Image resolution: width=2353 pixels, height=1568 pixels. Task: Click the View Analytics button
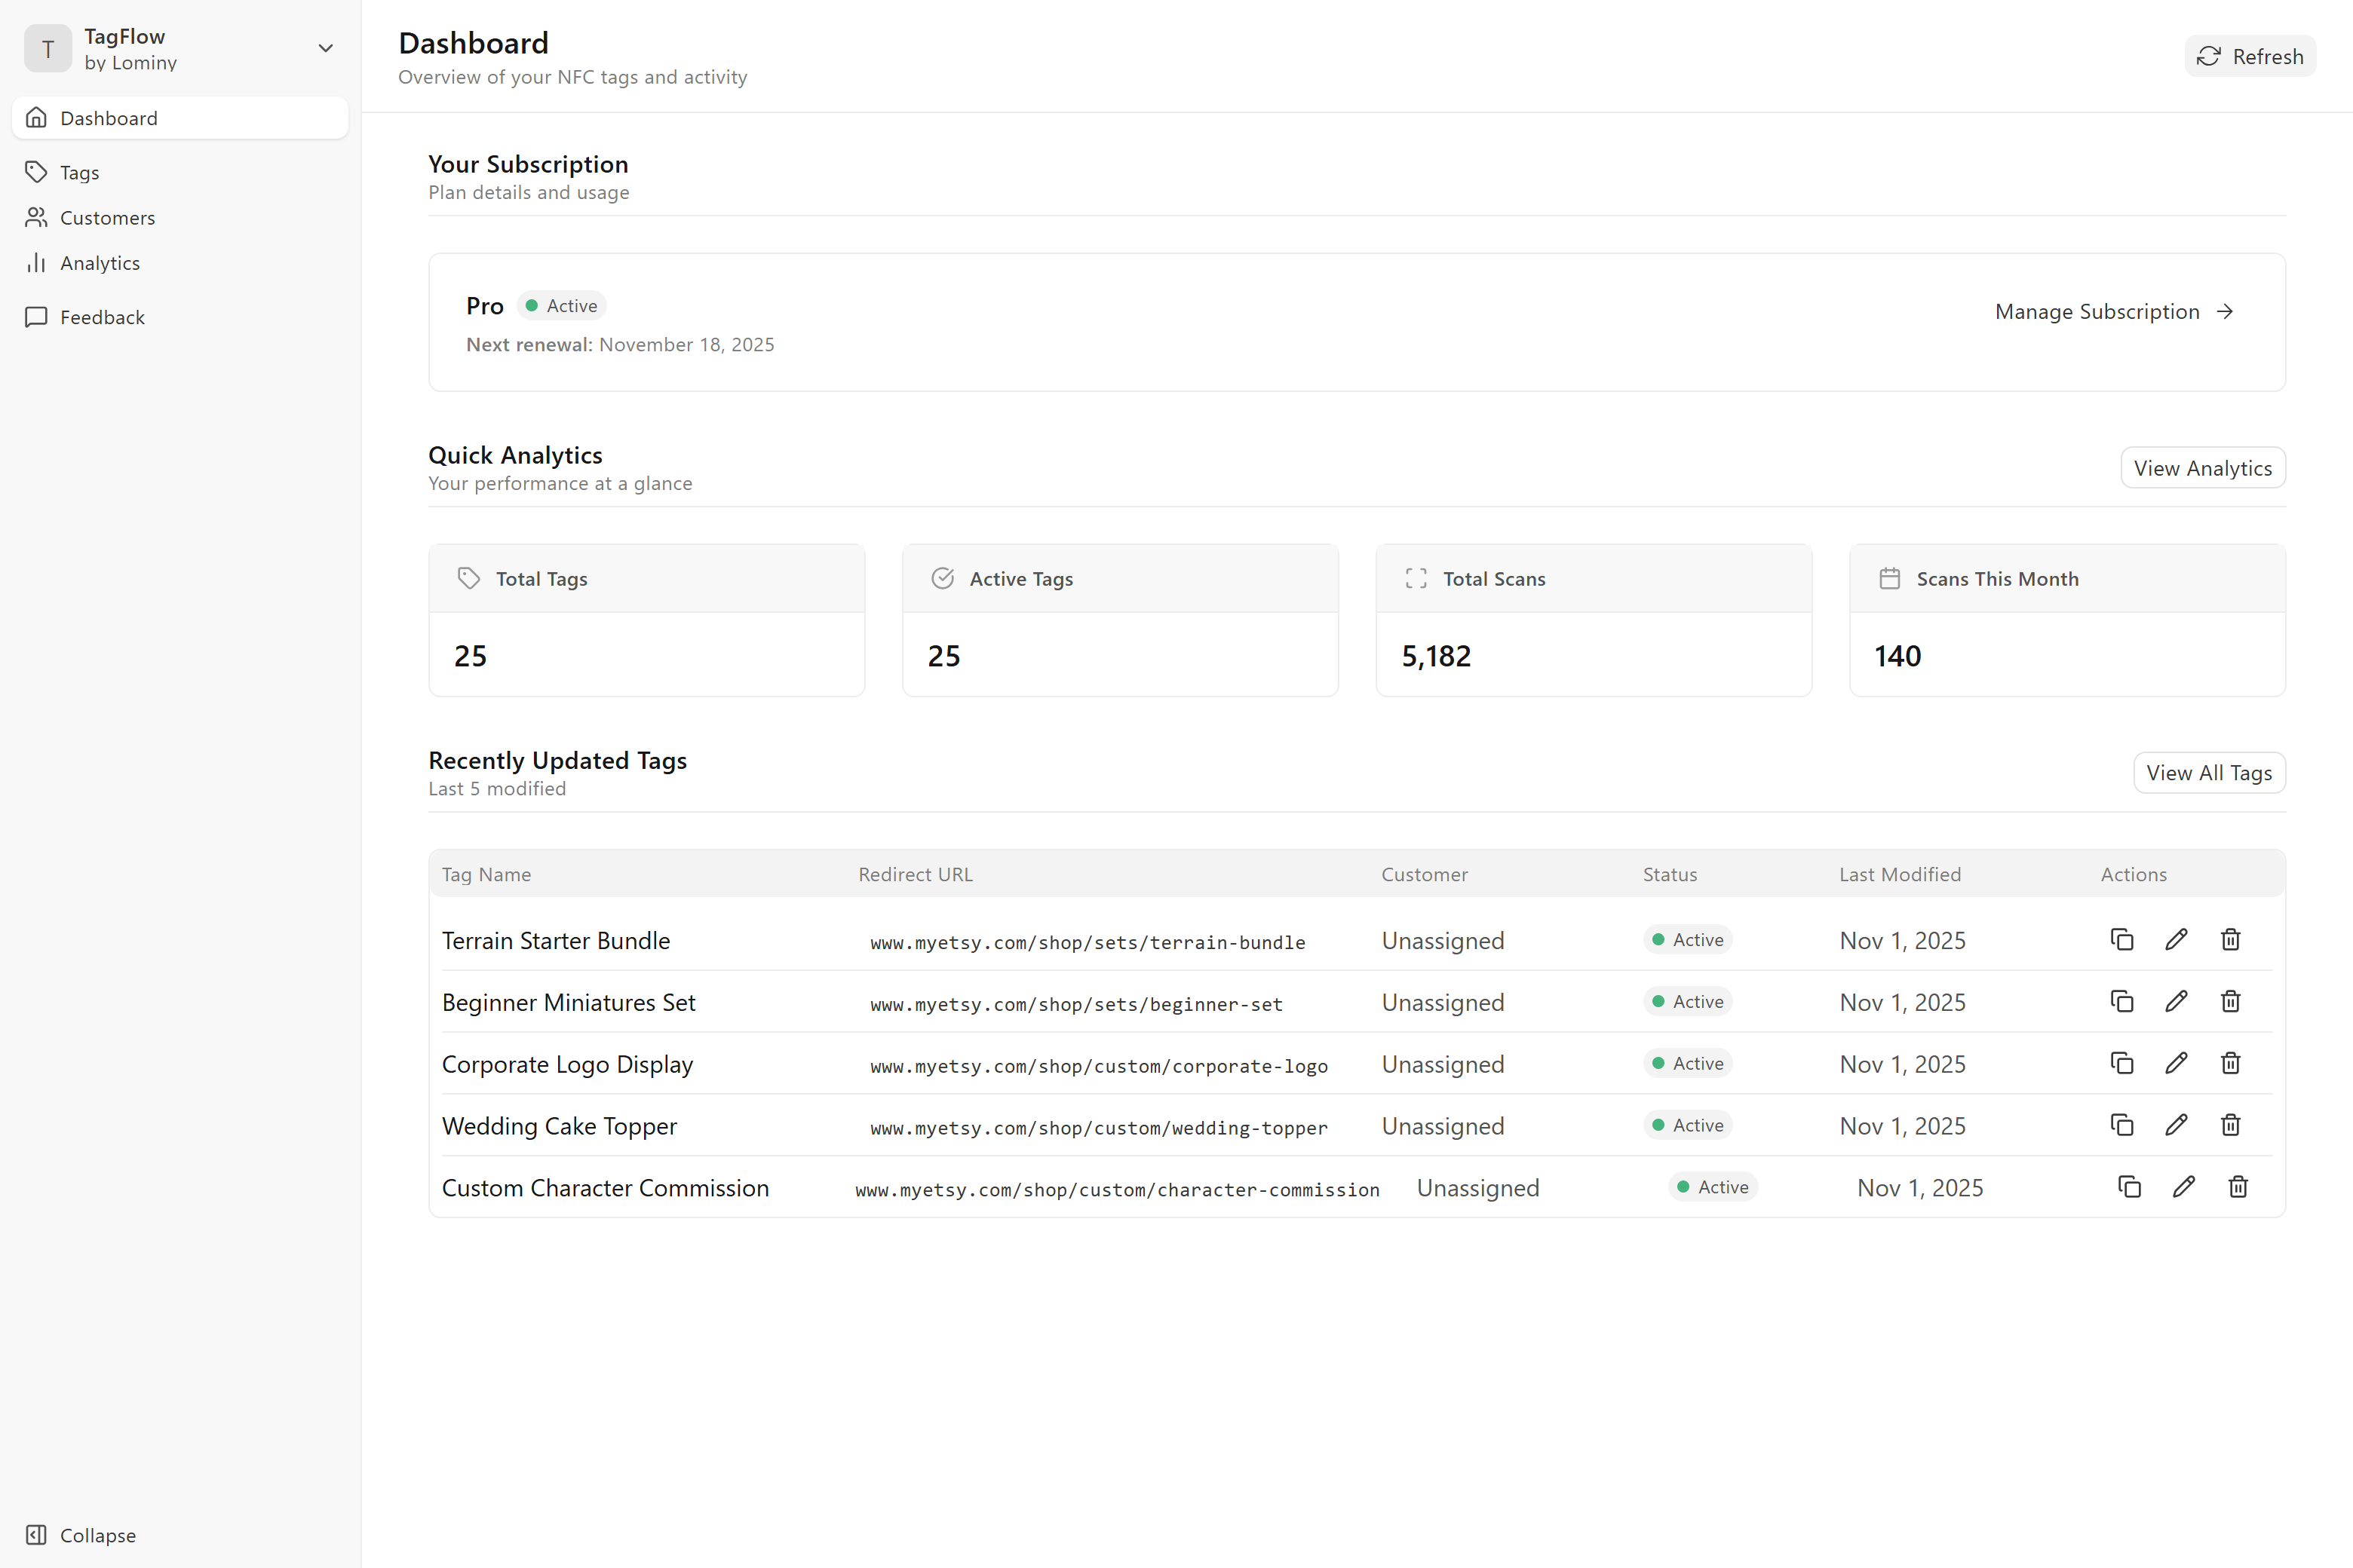[x=2203, y=467]
